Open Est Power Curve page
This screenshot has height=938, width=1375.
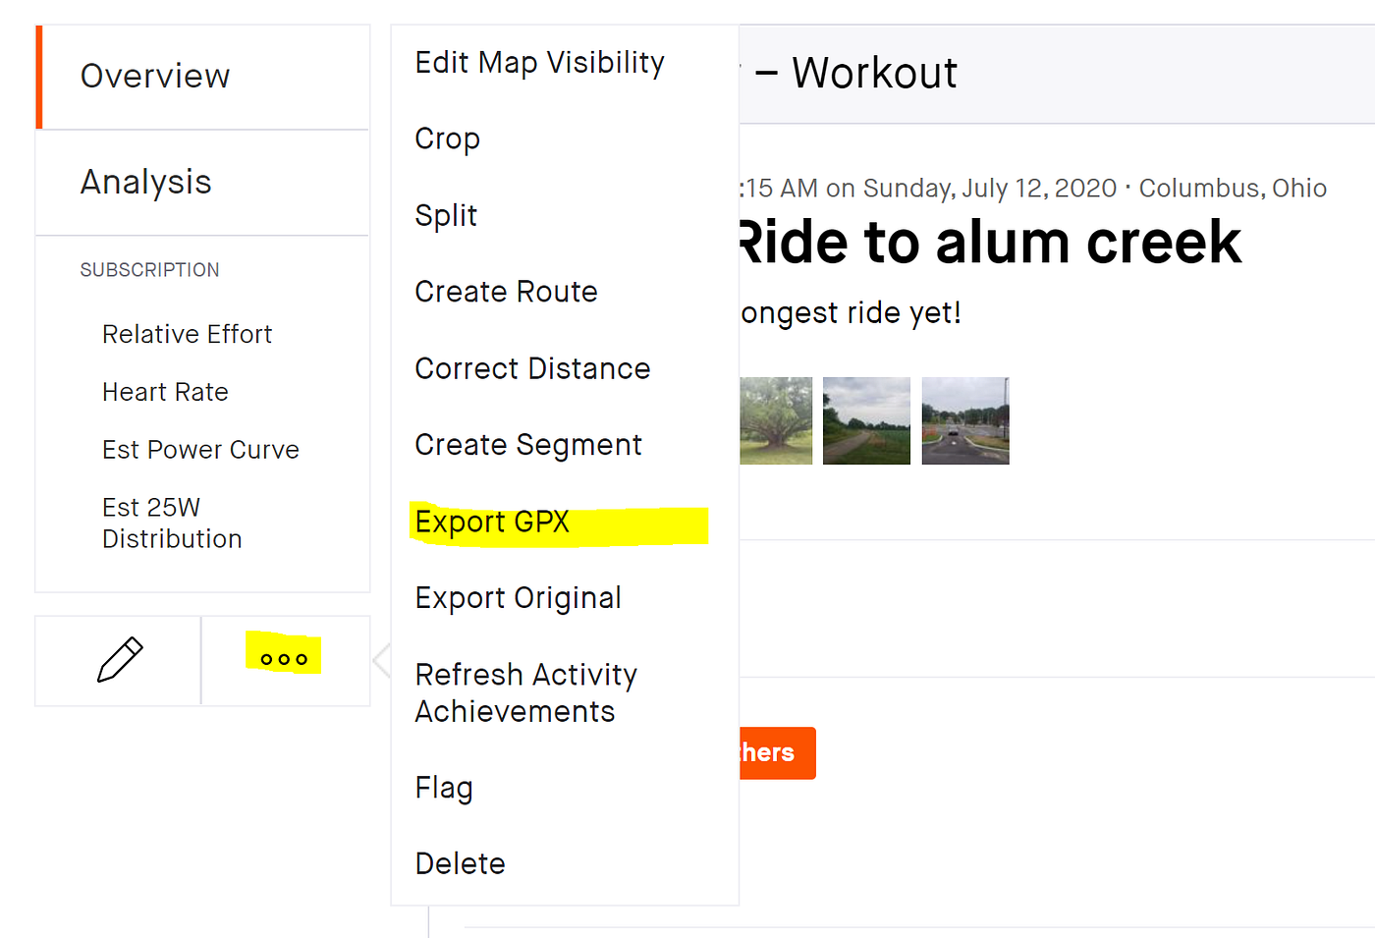[200, 450]
